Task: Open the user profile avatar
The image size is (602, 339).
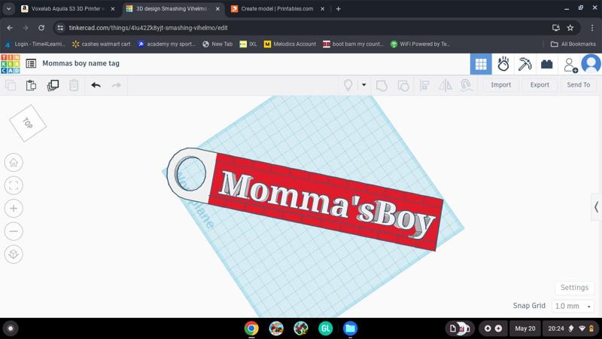Action: click(x=591, y=64)
